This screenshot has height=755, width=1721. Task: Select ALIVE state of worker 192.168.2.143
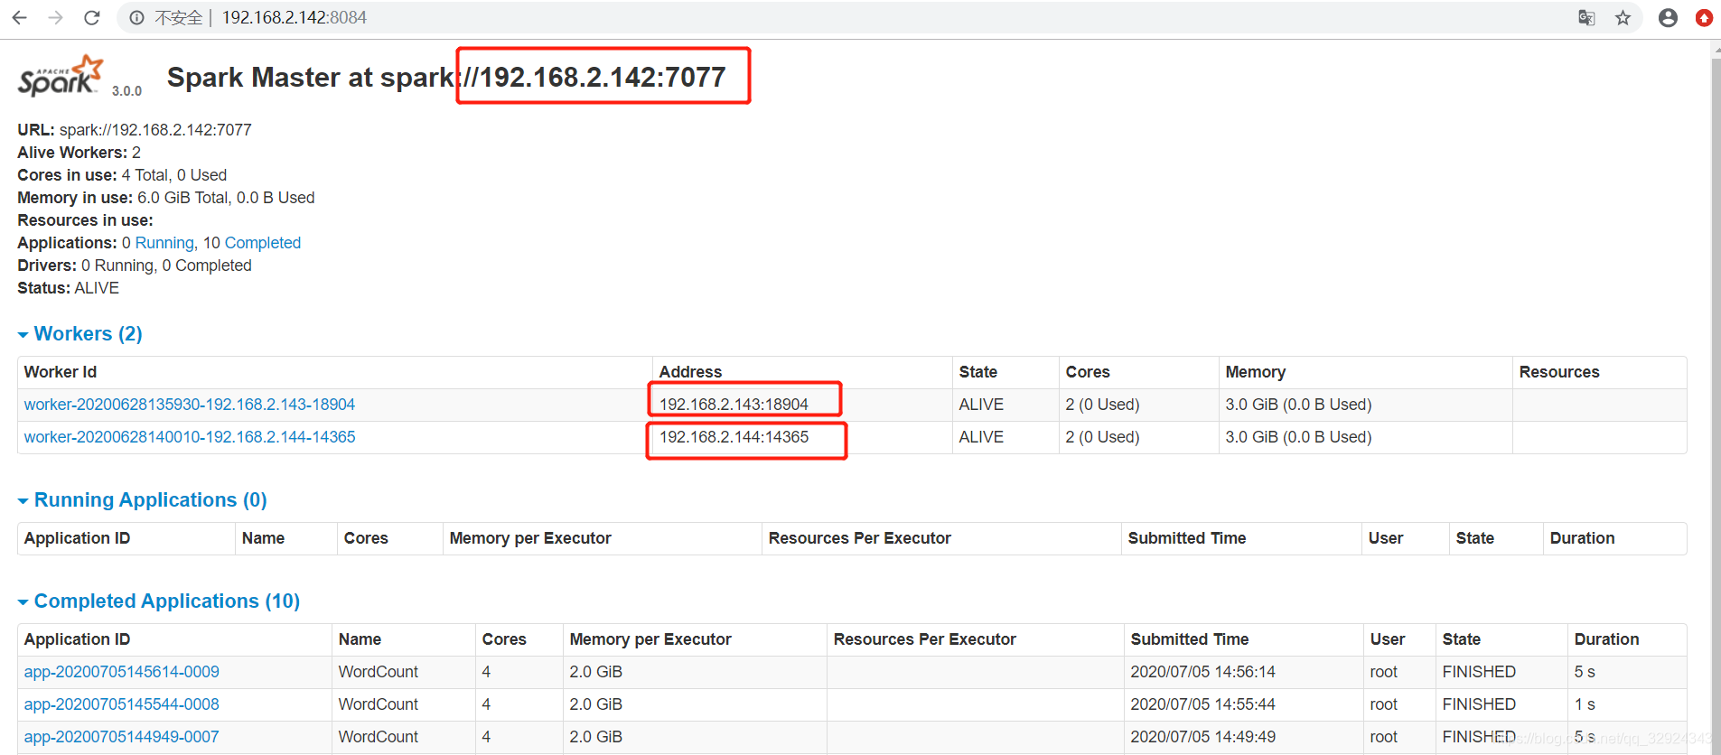981,405
